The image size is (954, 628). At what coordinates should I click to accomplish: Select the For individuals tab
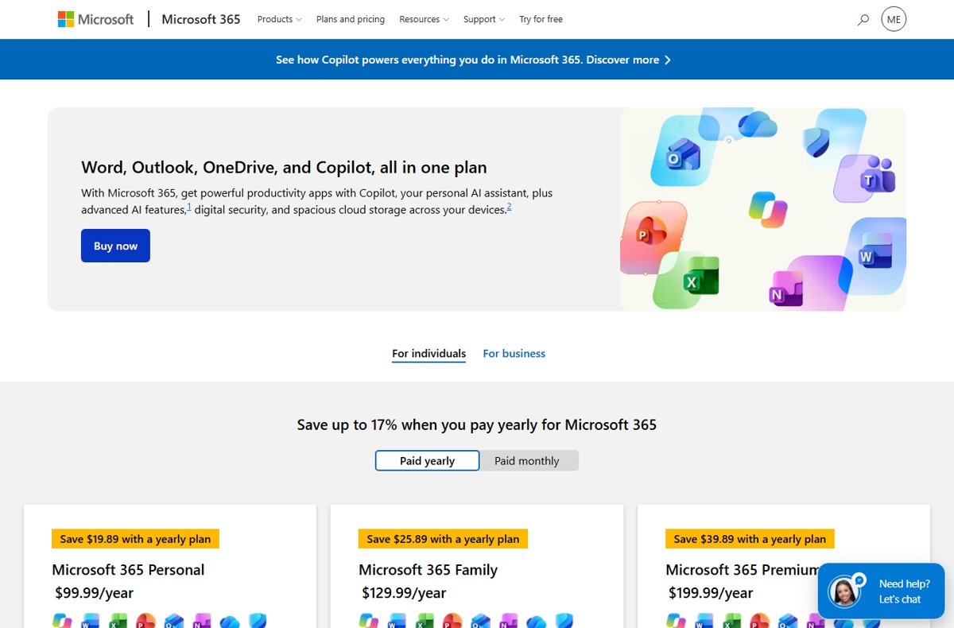click(429, 354)
